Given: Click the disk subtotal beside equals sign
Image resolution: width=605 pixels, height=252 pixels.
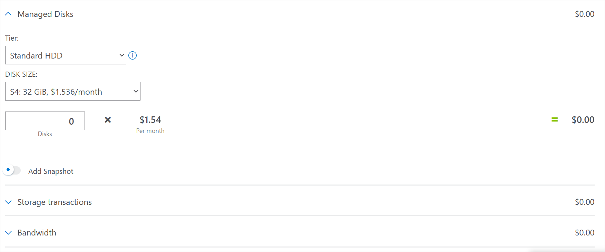Looking at the screenshot, I should tap(583, 120).
